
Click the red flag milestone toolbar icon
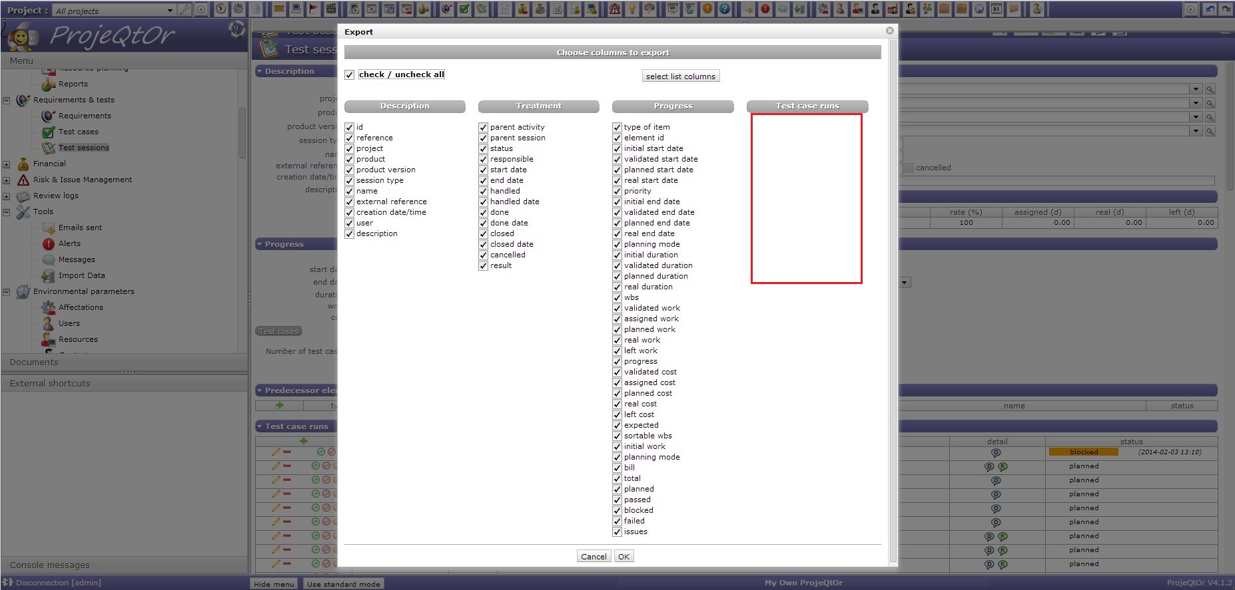[x=313, y=9]
